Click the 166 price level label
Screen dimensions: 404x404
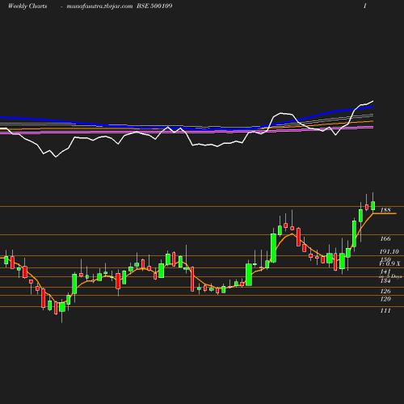pos(385,238)
